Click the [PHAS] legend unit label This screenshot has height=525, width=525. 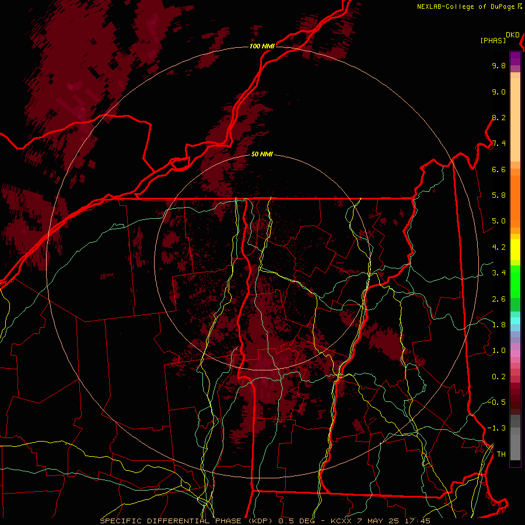pyautogui.click(x=493, y=40)
